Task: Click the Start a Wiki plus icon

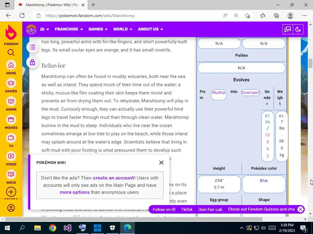Action: pyautogui.click(x=11, y=192)
